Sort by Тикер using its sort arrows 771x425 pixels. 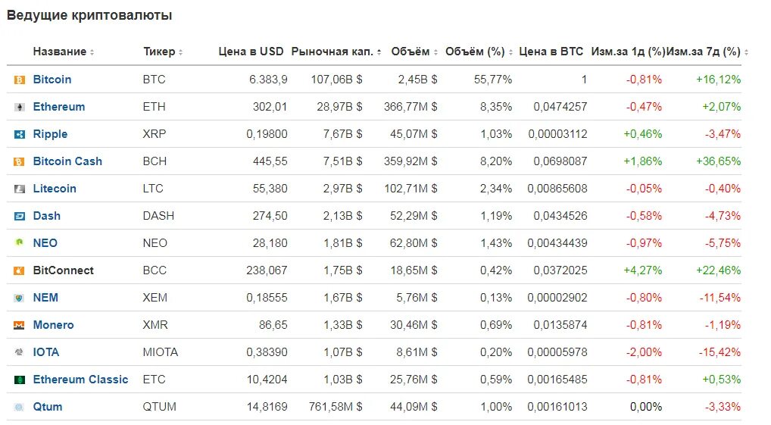[181, 52]
